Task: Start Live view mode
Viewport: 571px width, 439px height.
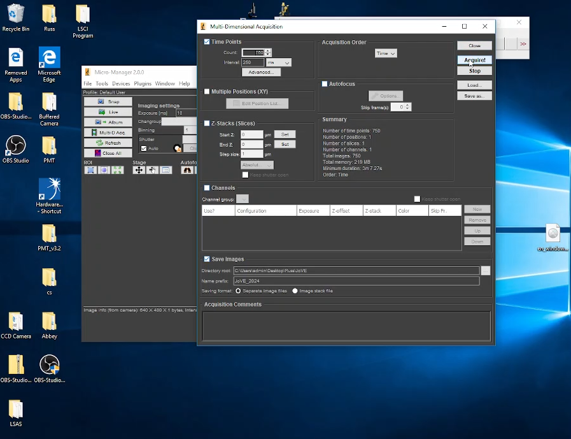Action: click(x=108, y=112)
